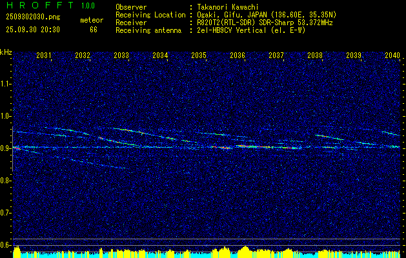Click the timestamp 25.09.30 20:30

pyautogui.click(x=33, y=30)
